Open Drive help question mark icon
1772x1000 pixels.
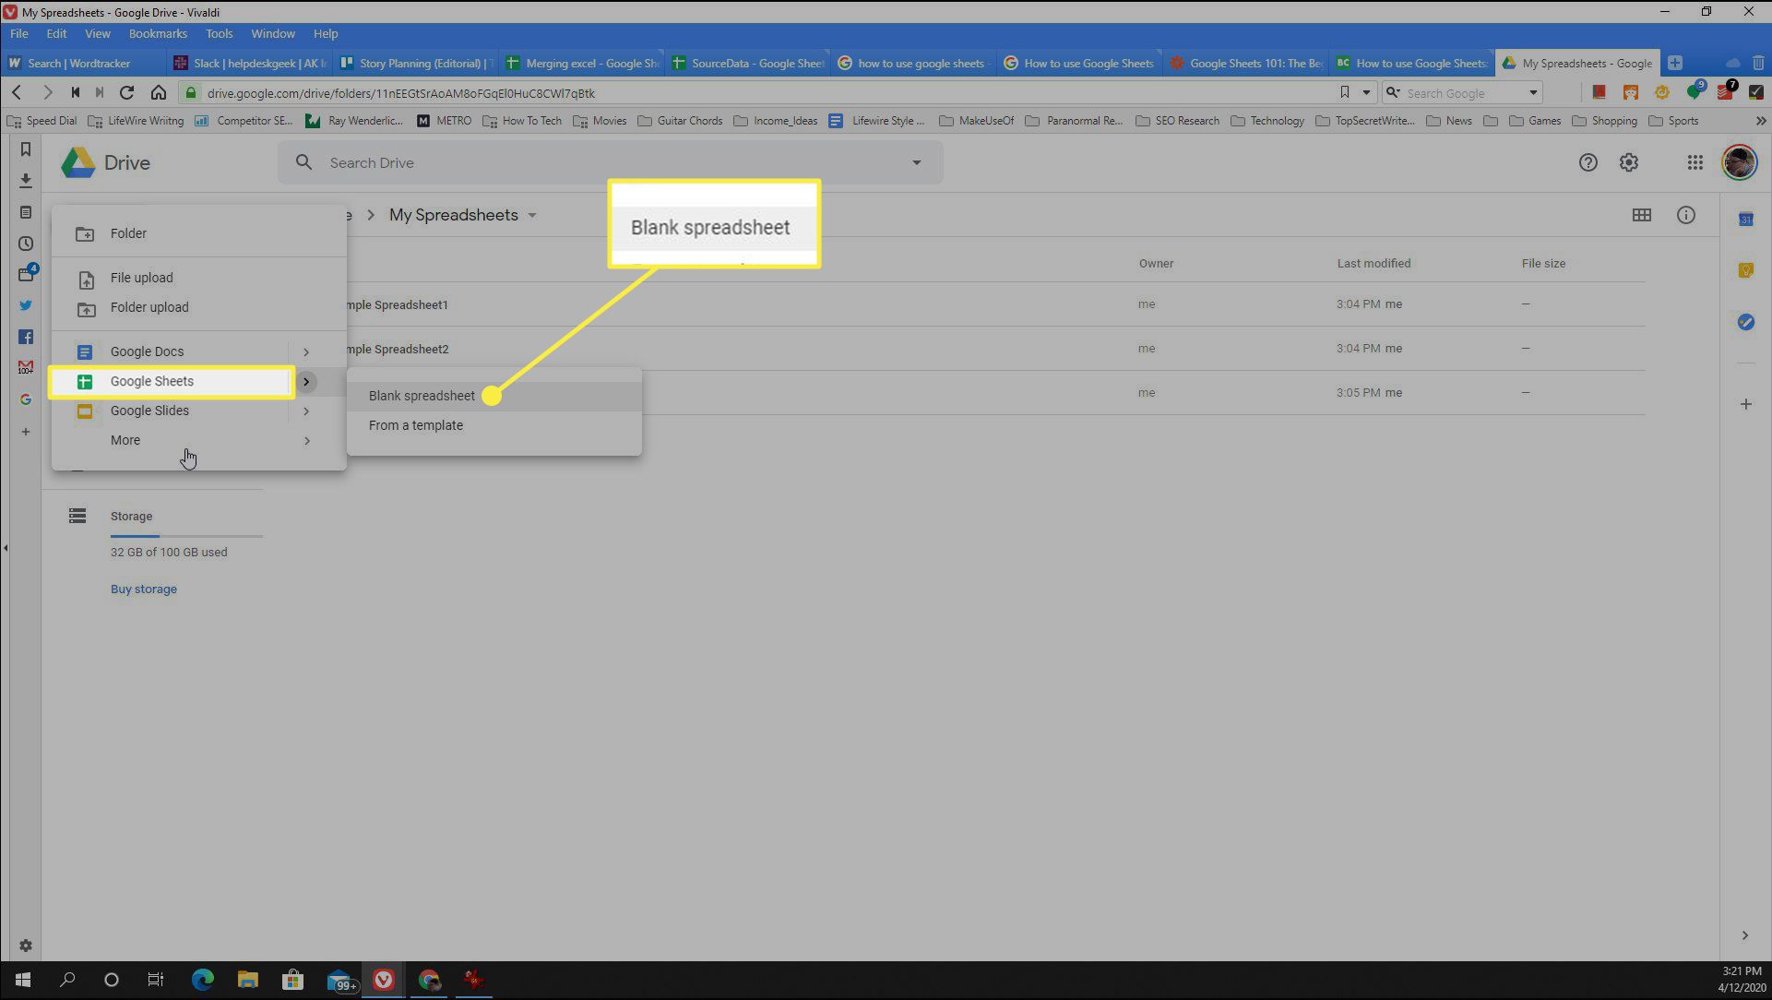1588,162
